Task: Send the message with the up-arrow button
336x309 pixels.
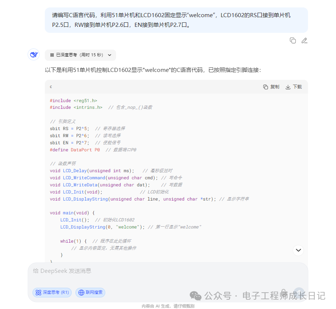Action: pyautogui.click(x=299, y=293)
